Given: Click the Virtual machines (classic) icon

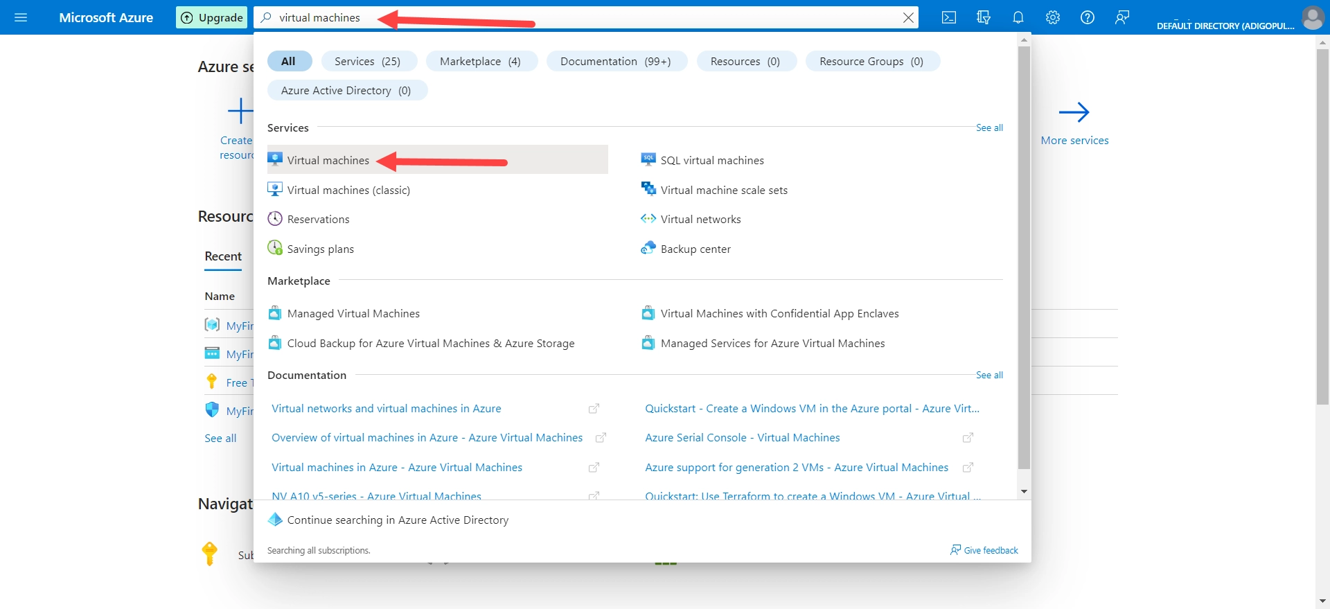Looking at the screenshot, I should (x=275, y=189).
